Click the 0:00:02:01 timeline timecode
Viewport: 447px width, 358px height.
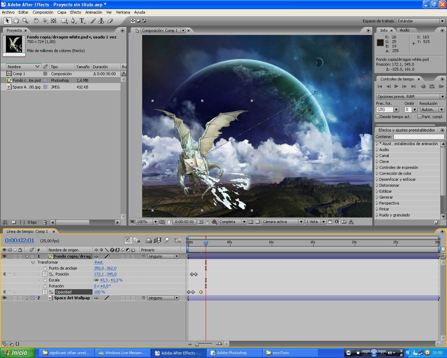[x=20, y=241]
